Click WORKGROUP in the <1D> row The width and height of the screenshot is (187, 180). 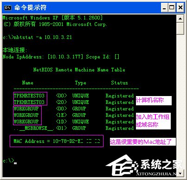click(x=26, y=122)
